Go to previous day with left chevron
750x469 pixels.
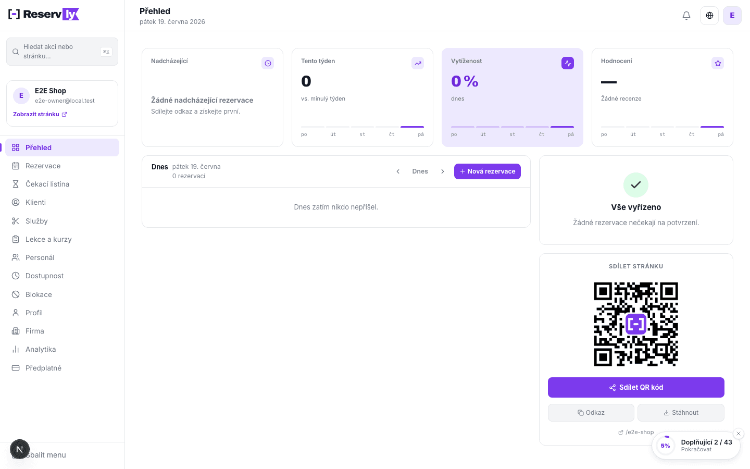pos(398,171)
